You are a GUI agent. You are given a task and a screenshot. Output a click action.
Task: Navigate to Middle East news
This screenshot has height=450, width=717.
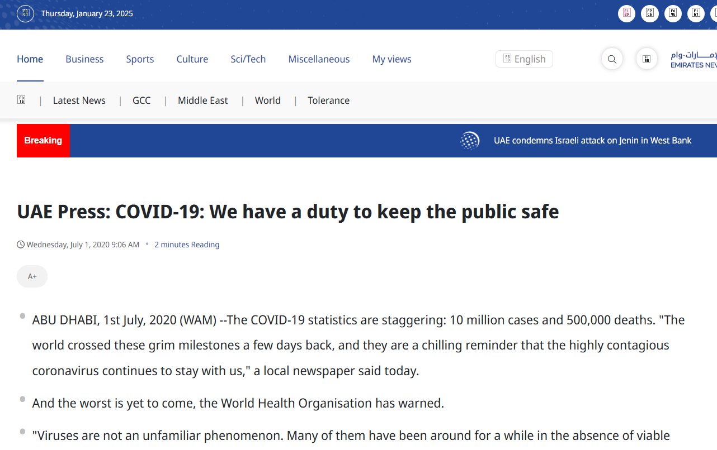202,100
